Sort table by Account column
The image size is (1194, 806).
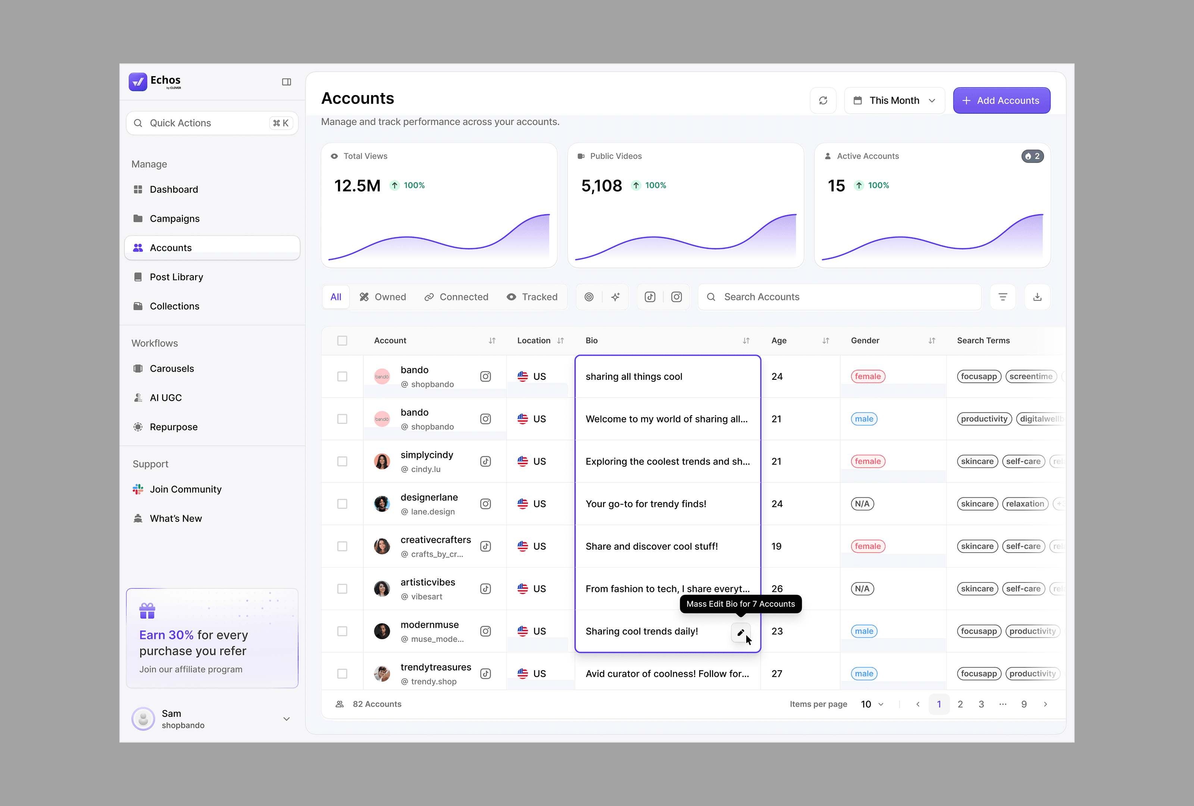coord(492,341)
